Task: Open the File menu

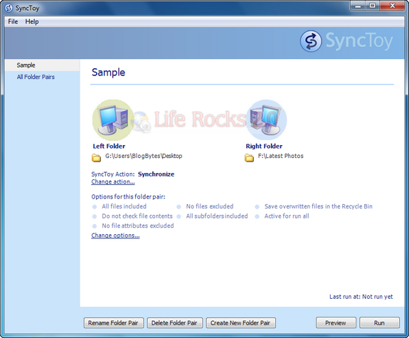Action: coord(13,21)
